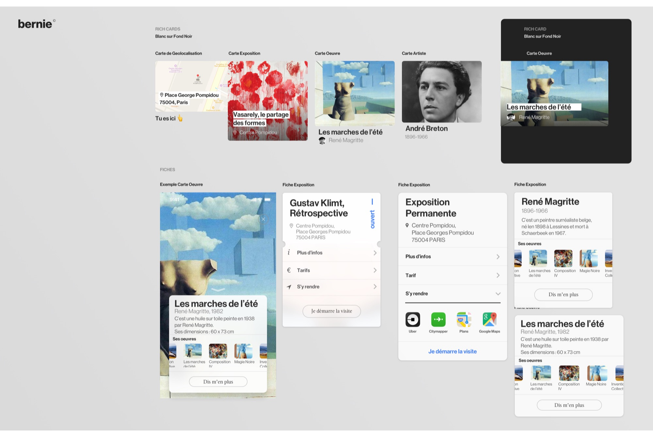Screen dimensions: 653x437
Task: Select Les marches de l'été thumbnail in phone mockup
Action: coord(193,351)
